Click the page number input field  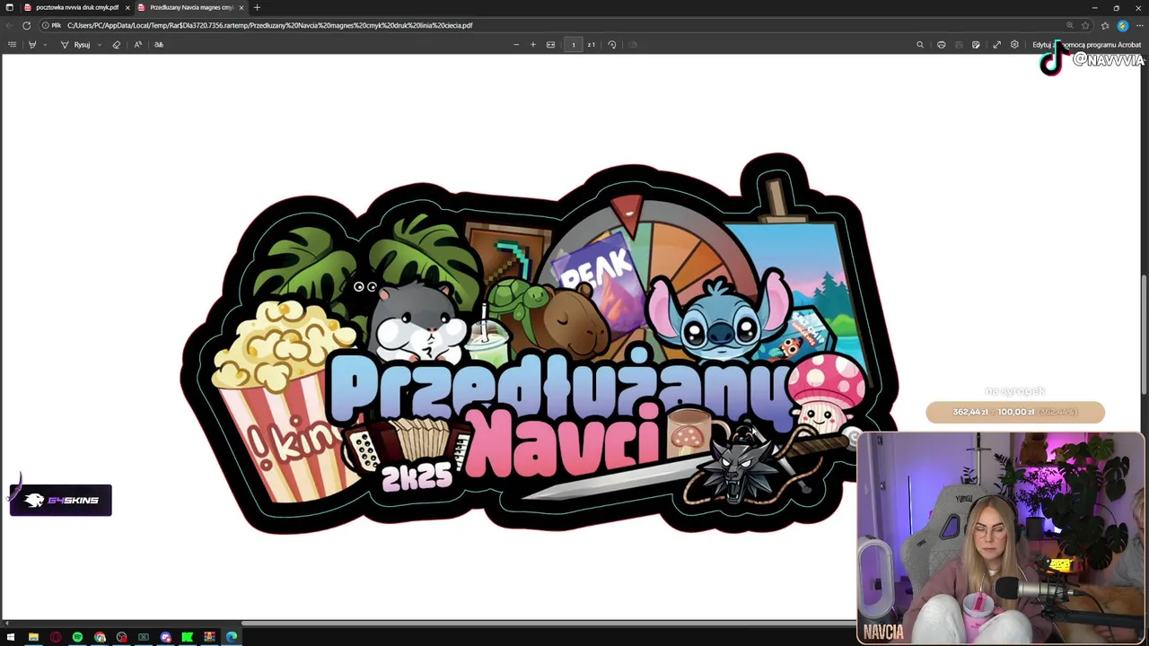[574, 44]
